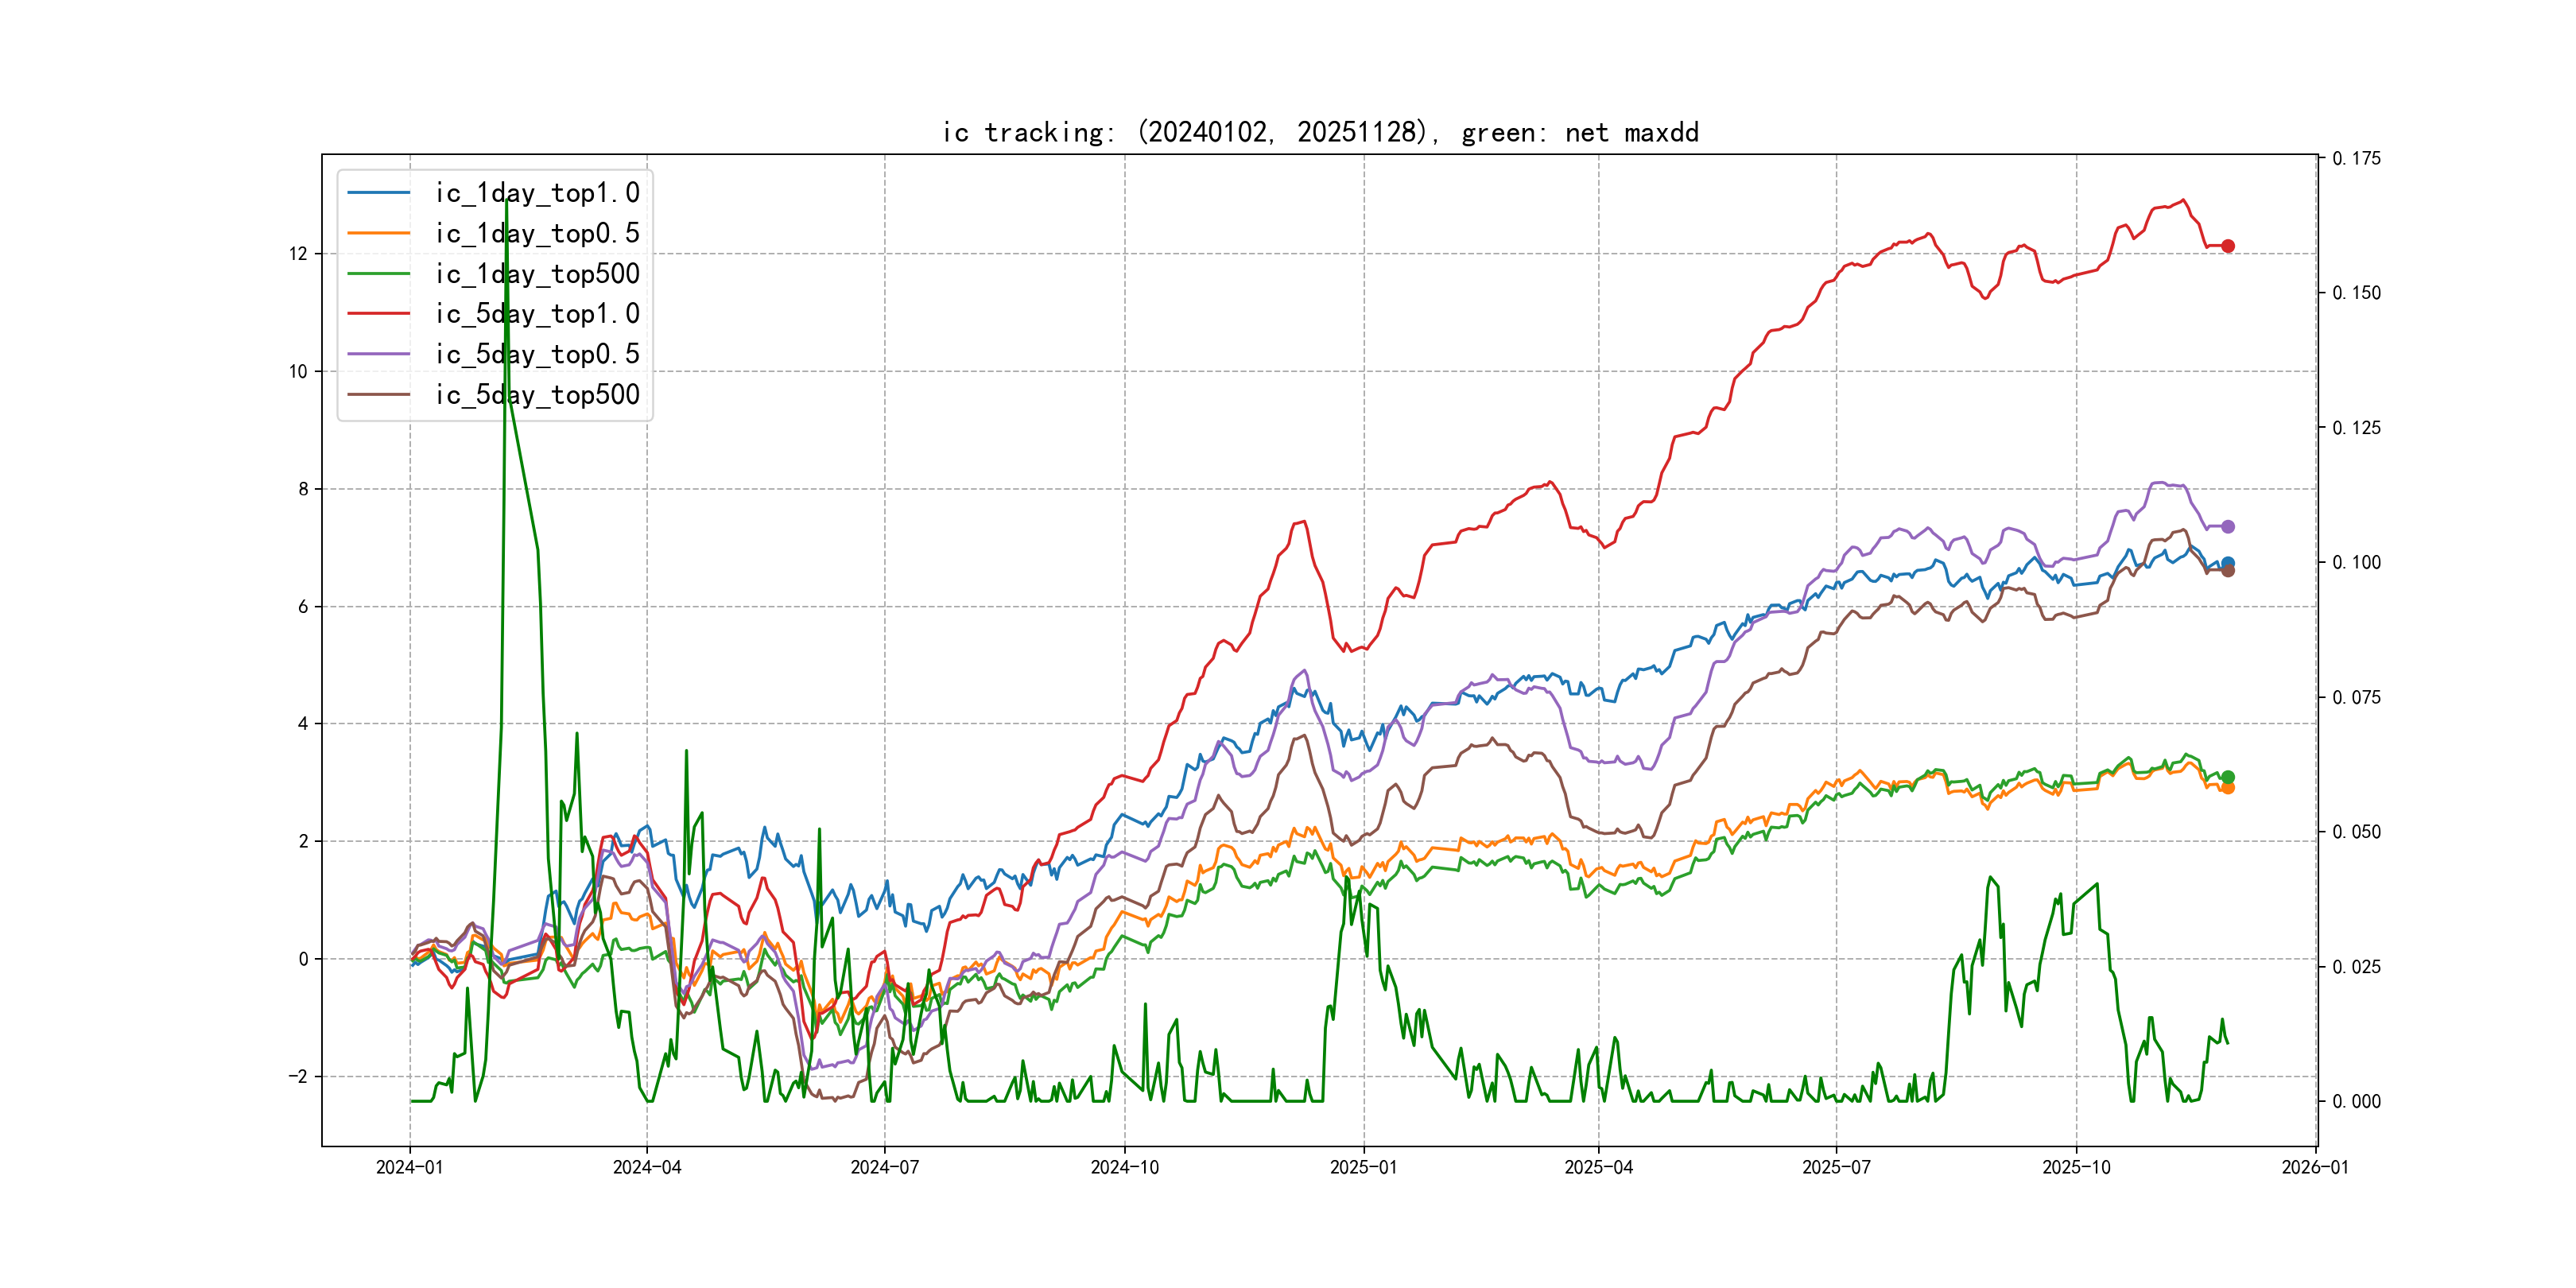Click the green endpoint marker dot
The image size is (2576, 1288).
pos(2228,777)
